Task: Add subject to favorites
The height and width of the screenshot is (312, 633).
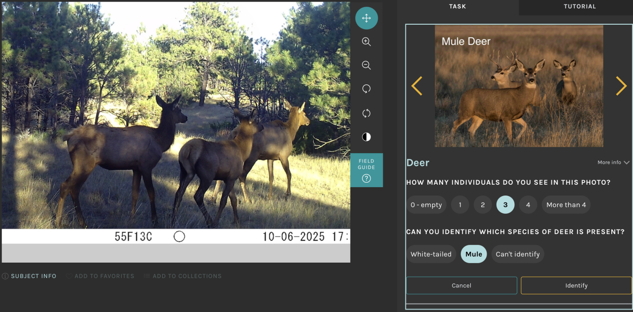Action: click(100, 276)
